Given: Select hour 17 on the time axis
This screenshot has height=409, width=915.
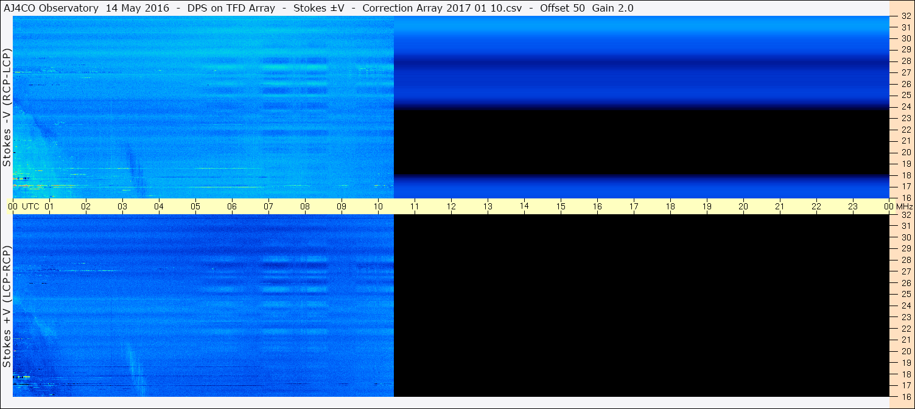Looking at the screenshot, I should pyautogui.click(x=634, y=206).
